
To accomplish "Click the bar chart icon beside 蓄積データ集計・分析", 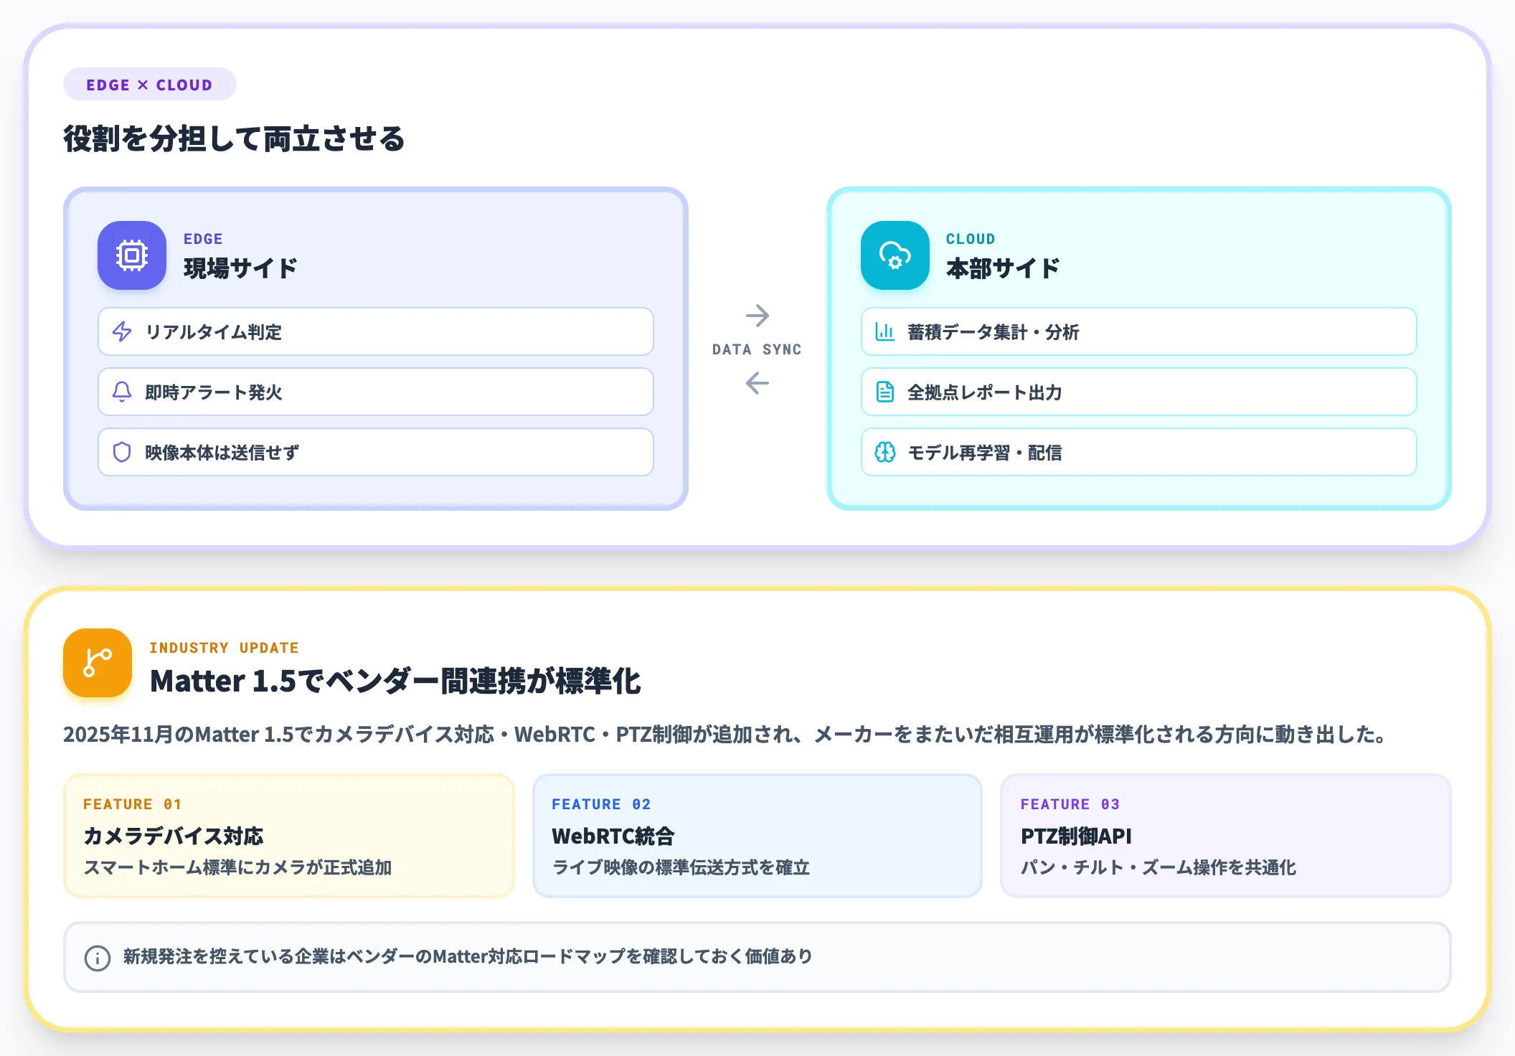I will [885, 331].
